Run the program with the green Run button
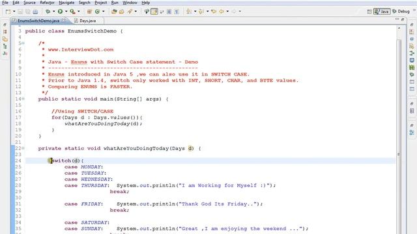 click(61, 12)
